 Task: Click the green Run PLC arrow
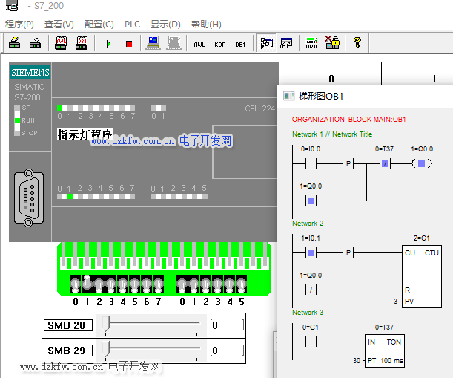coord(108,44)
